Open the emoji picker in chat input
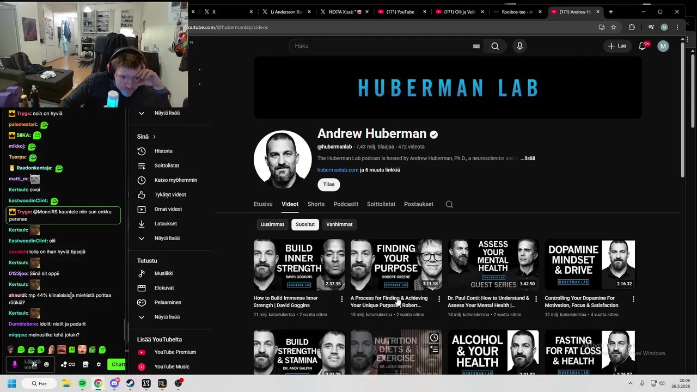The width and height of the screenshot is (697, 392). [46, 365]
